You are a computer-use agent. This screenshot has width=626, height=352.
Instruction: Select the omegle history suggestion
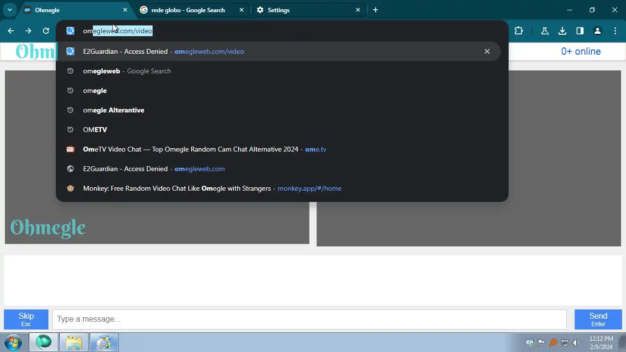coord(279,90)
